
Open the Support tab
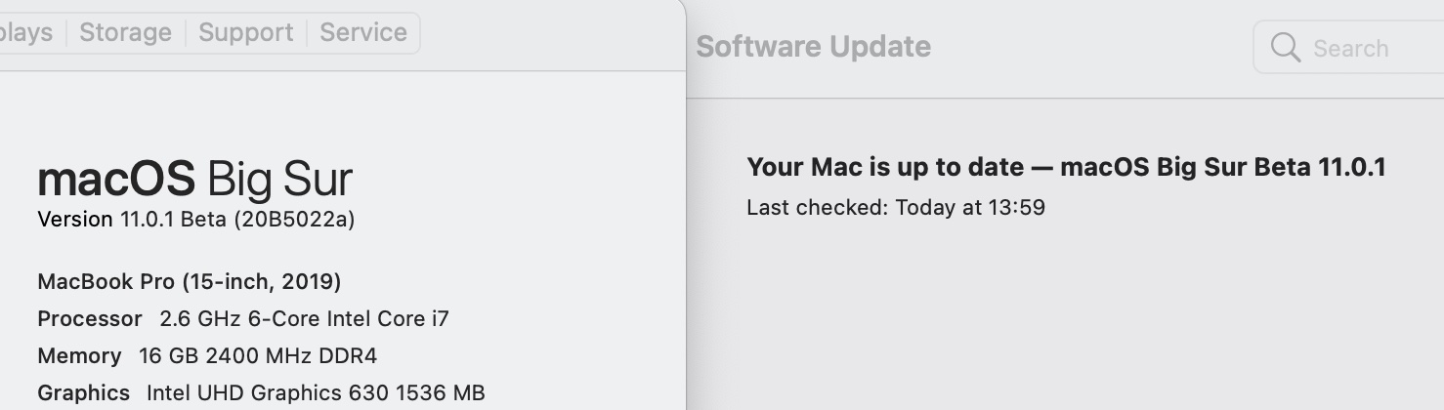coord(245,32)
